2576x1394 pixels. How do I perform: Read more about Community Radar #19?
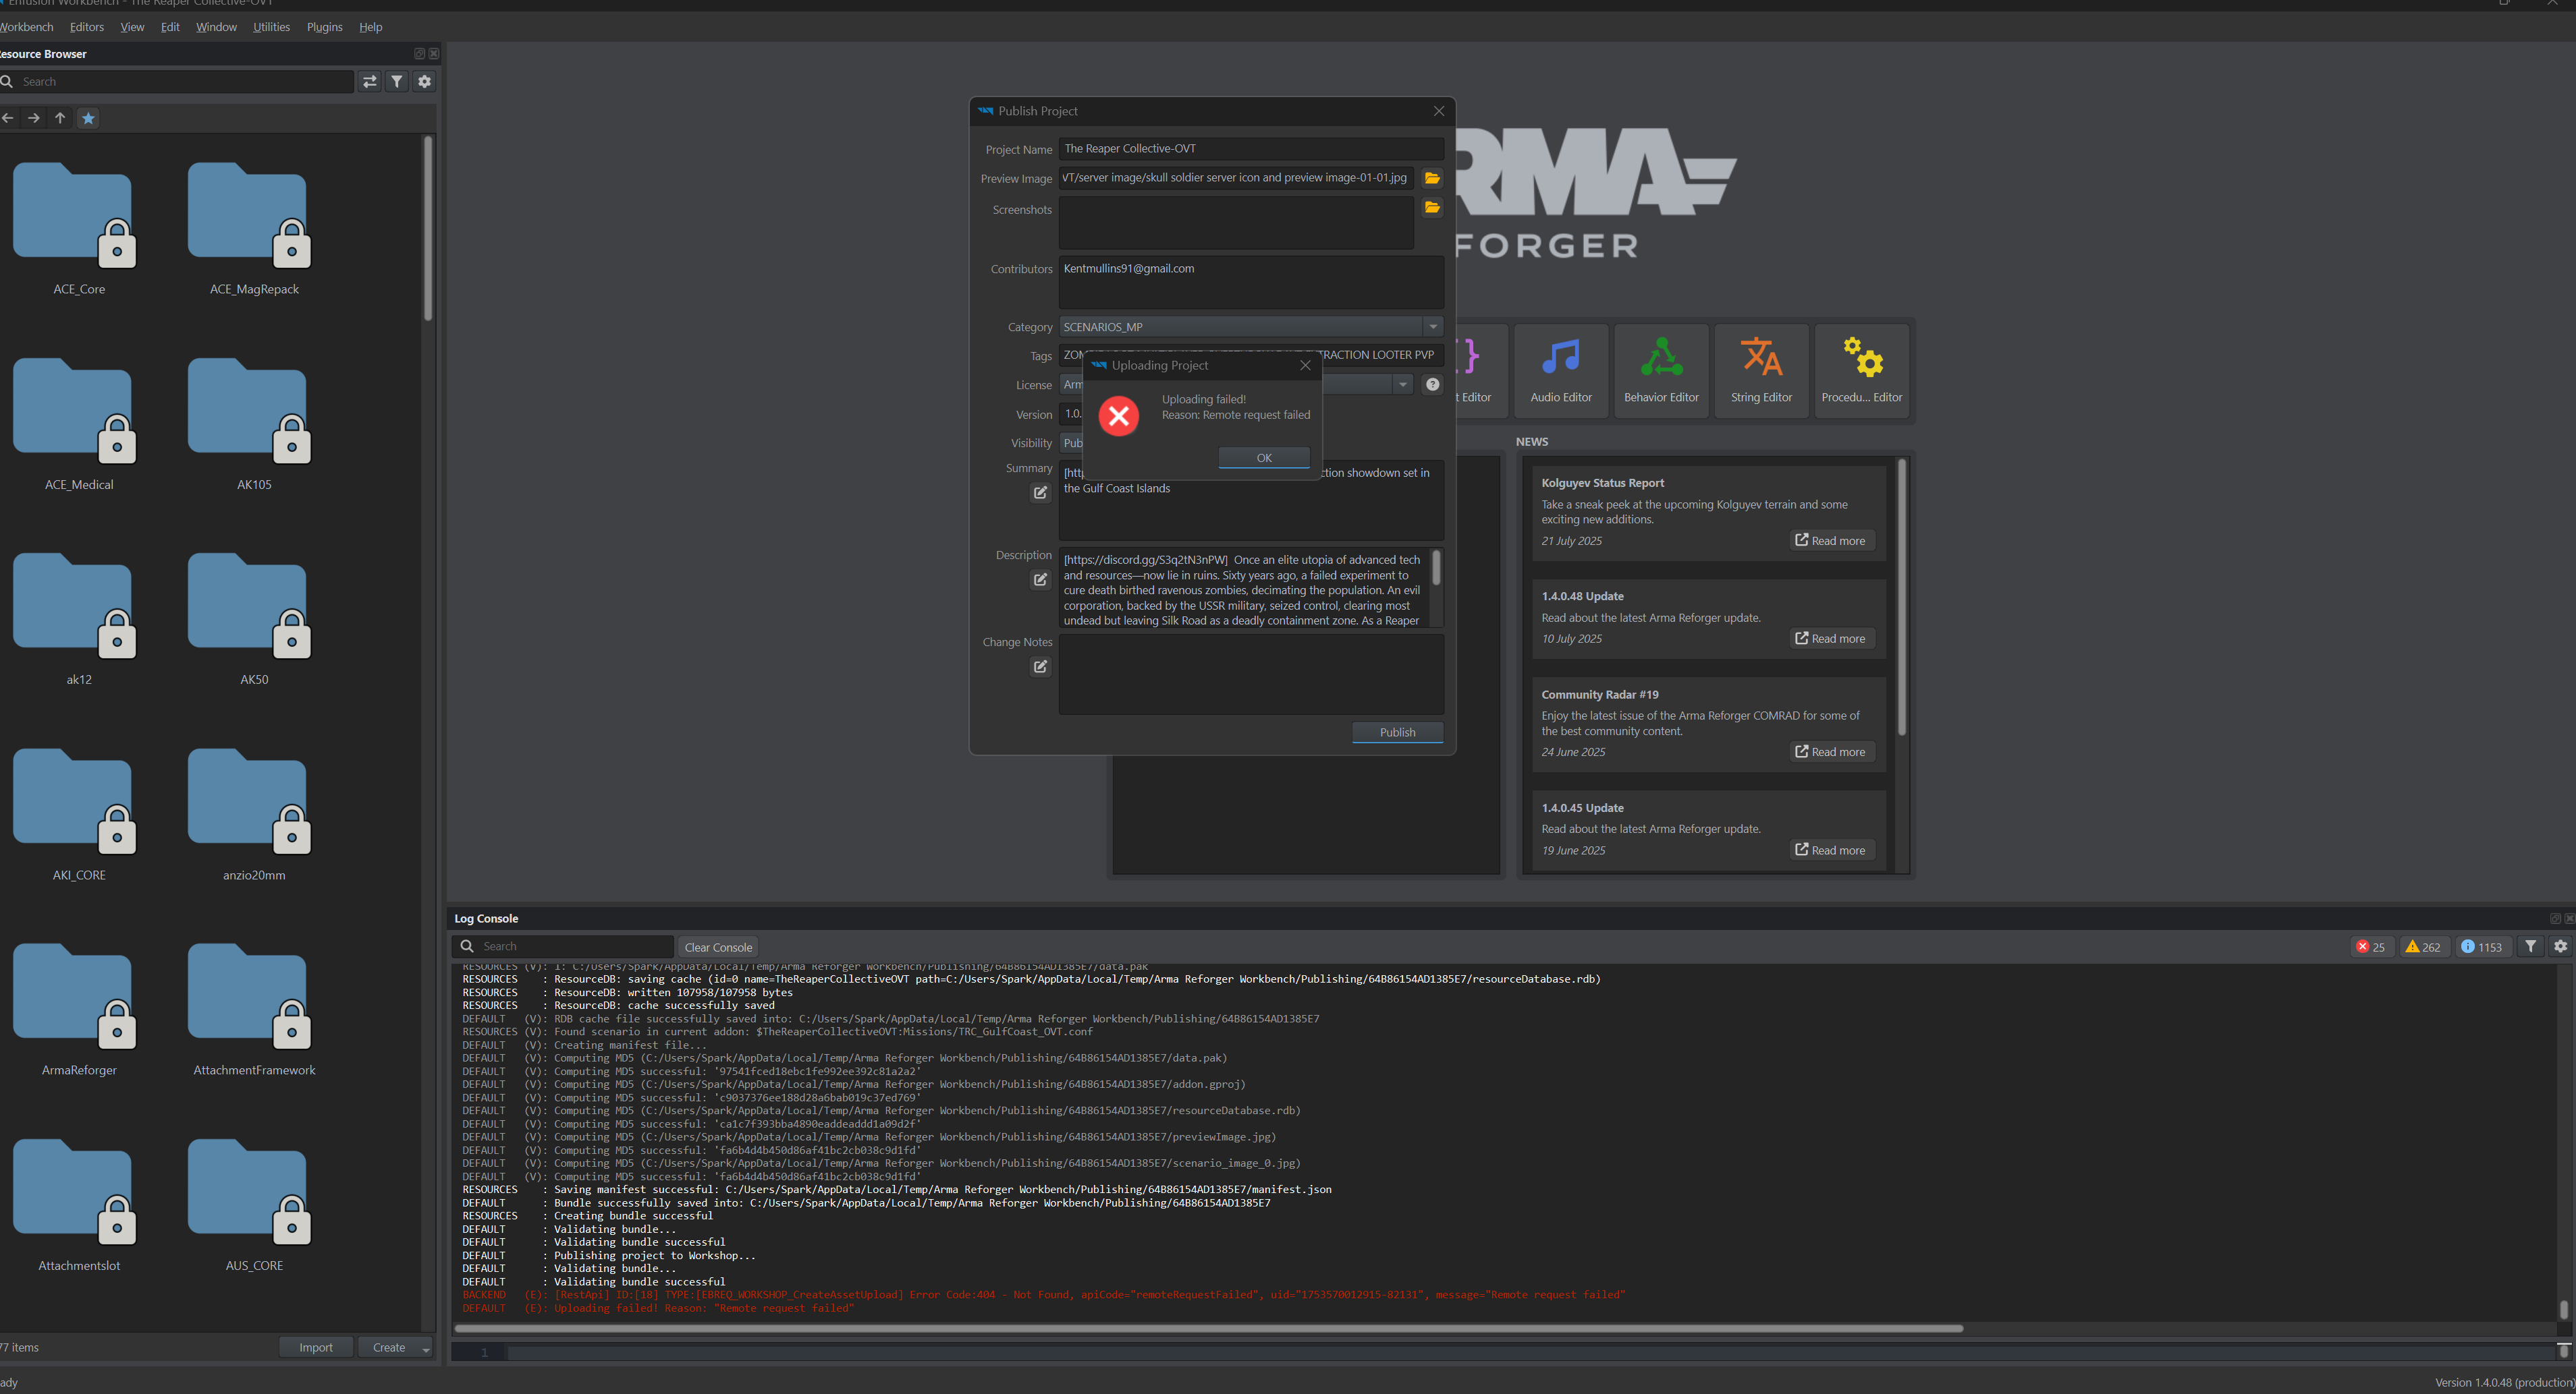tap(1830, 751)
